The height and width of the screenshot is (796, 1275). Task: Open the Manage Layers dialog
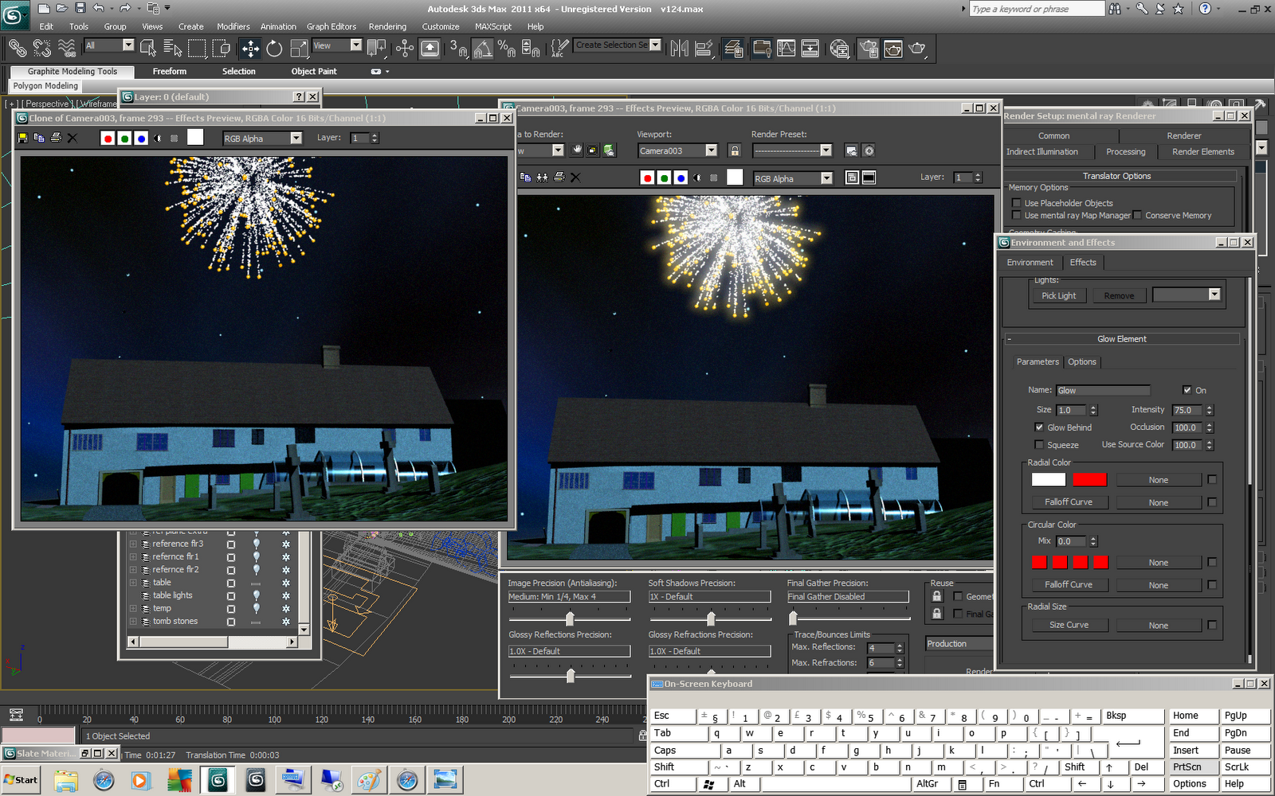pos(734,49)
